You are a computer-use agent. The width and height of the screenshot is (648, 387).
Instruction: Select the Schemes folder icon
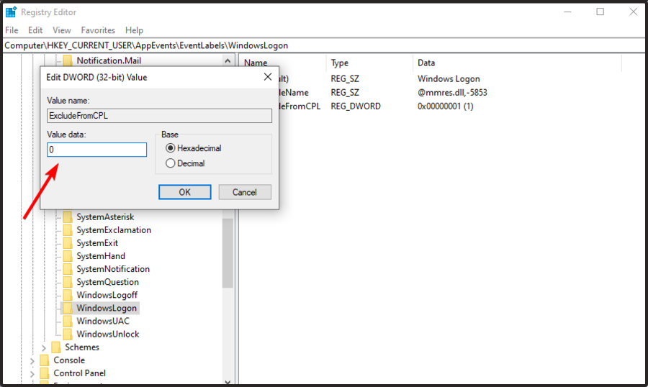click(x=56, y=347)
